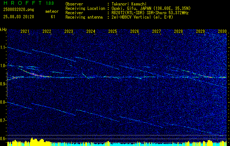Screen dimensions: 230x146
Task: Click the kHz axis unit label
Action: coord(3,30)
